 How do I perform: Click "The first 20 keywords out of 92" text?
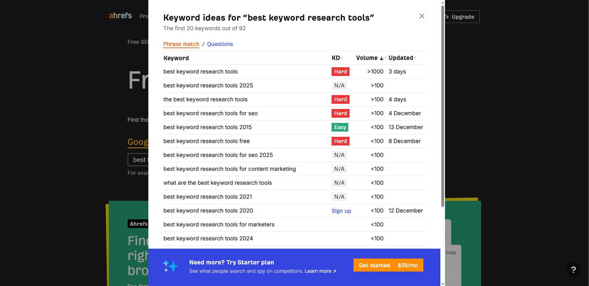pyautogui.click(x=205, y=28)
